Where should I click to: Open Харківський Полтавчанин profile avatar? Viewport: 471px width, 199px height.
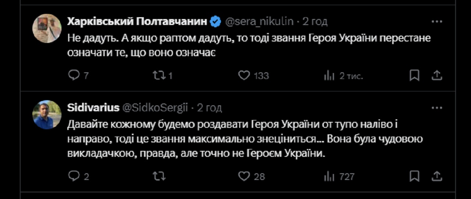(x=47, y=29)
